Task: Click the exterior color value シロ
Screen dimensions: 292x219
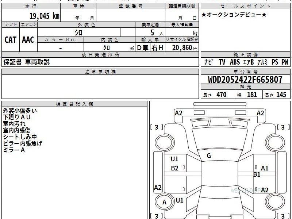Action: tap(78, 32)
